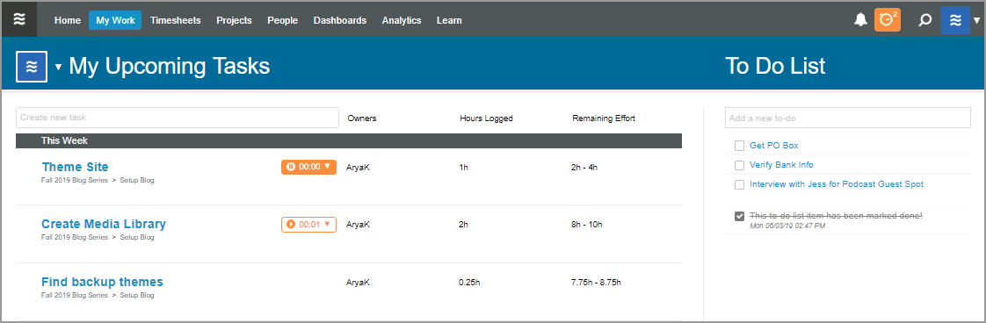Expand the dropdown arrow beside My Upcoming Tasks
The height and width of the screenshot is (323, 986).
point(59,67)
